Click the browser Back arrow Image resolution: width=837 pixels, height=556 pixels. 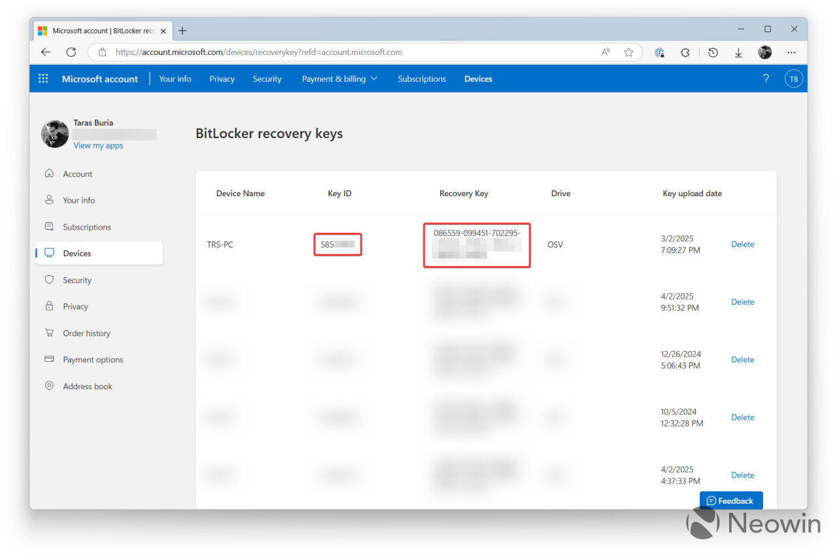point(45,52)
